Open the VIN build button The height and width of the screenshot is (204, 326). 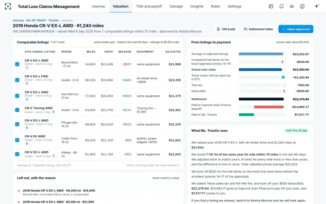click(x=226, y=29)
